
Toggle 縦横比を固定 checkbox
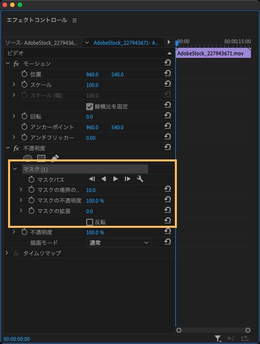click(90, 107)
